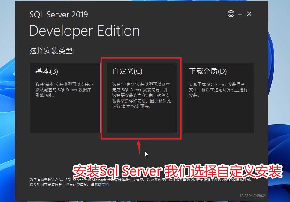
Task: Click the Developer Edition title text
Action: 84,31
